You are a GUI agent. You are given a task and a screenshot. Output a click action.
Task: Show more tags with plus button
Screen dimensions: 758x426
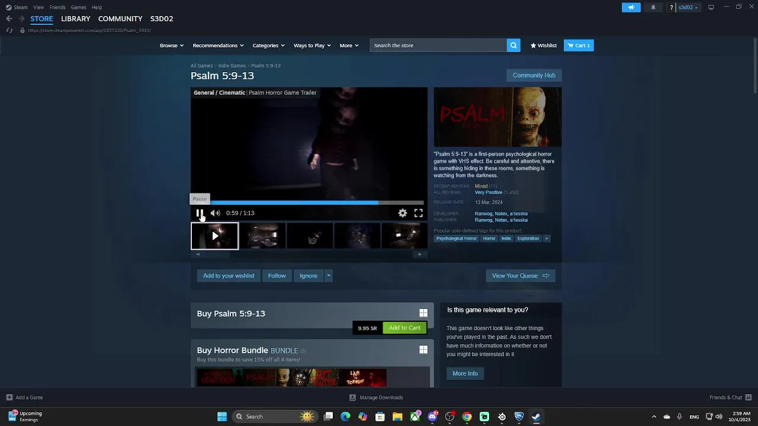[547, 238]
